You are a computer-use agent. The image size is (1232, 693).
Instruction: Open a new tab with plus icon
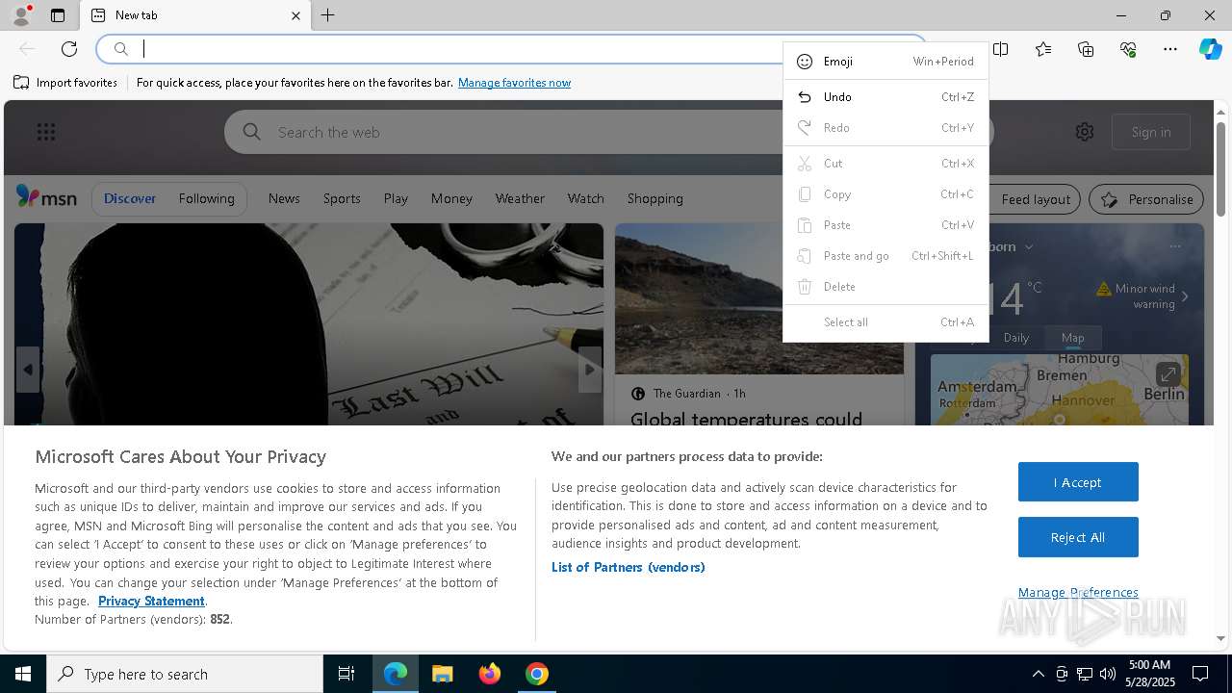coord(327,15)
